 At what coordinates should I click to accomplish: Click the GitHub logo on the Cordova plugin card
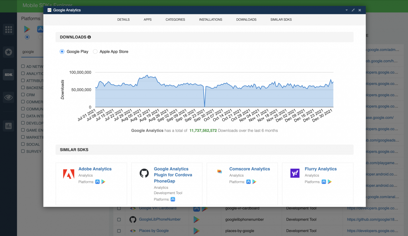pos(144,173)
